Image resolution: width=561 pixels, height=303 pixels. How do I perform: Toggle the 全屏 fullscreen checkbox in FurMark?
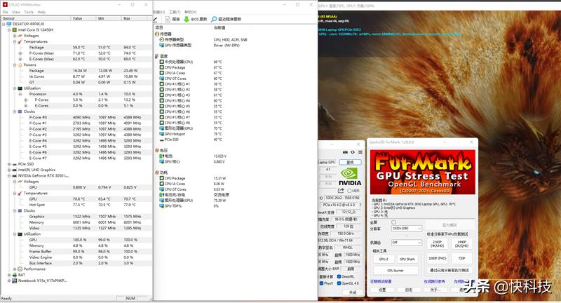point(393,222)
